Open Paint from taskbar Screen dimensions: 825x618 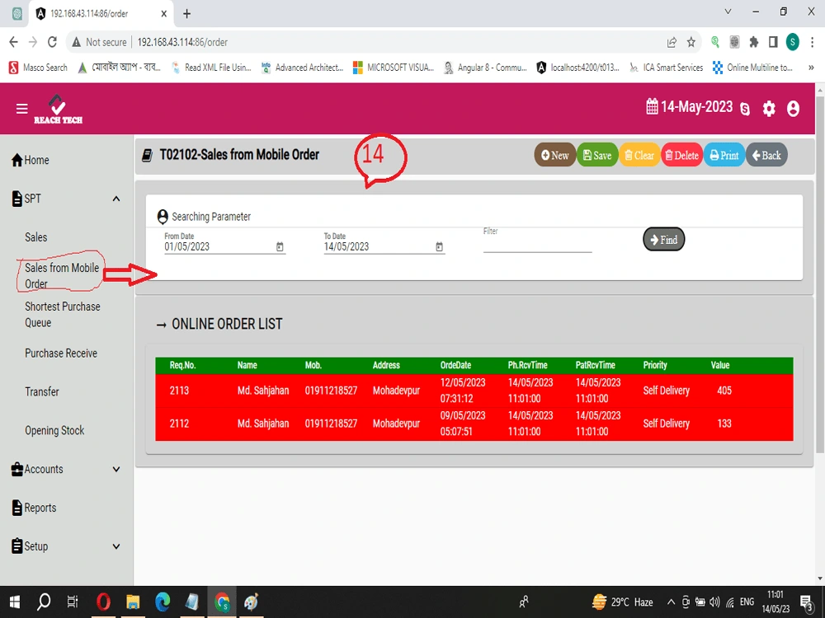[x=251, y=602]
